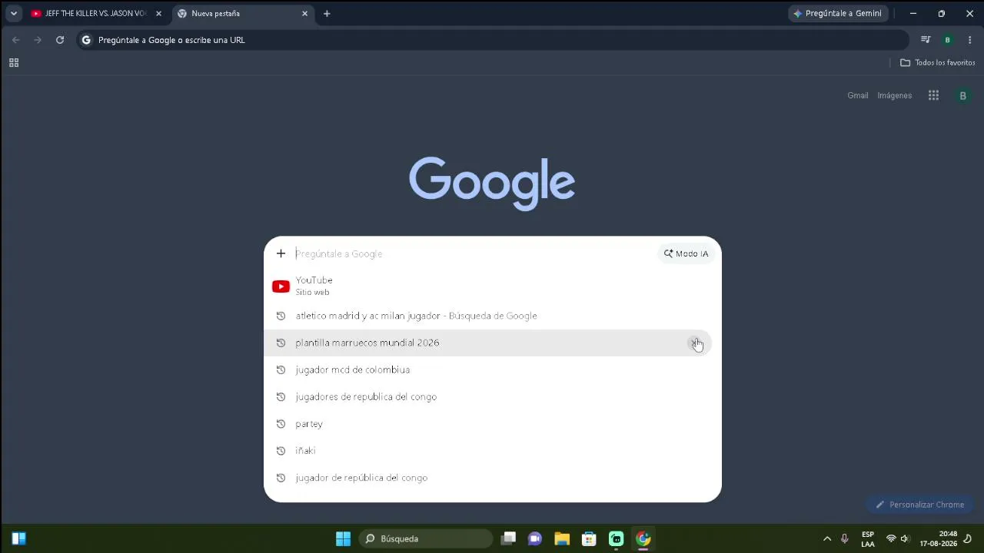Image resolution: width=984 pixels, height=553 pixels.
Task: Select suggestion jugador mcd de colombiua
Action: (x=493, y=369)
